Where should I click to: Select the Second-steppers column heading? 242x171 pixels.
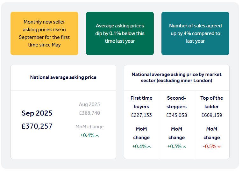pos(176,102)
